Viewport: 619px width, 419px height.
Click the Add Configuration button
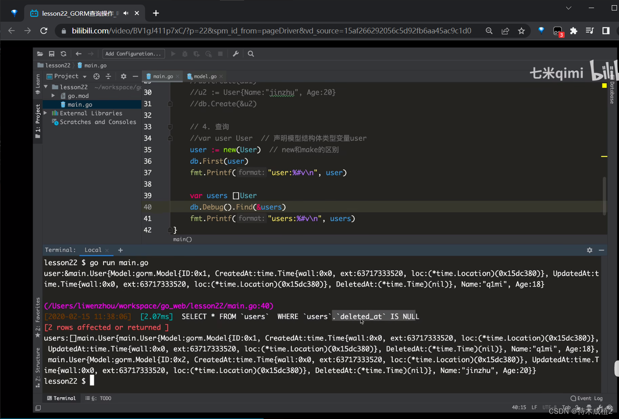coord(134,54)
